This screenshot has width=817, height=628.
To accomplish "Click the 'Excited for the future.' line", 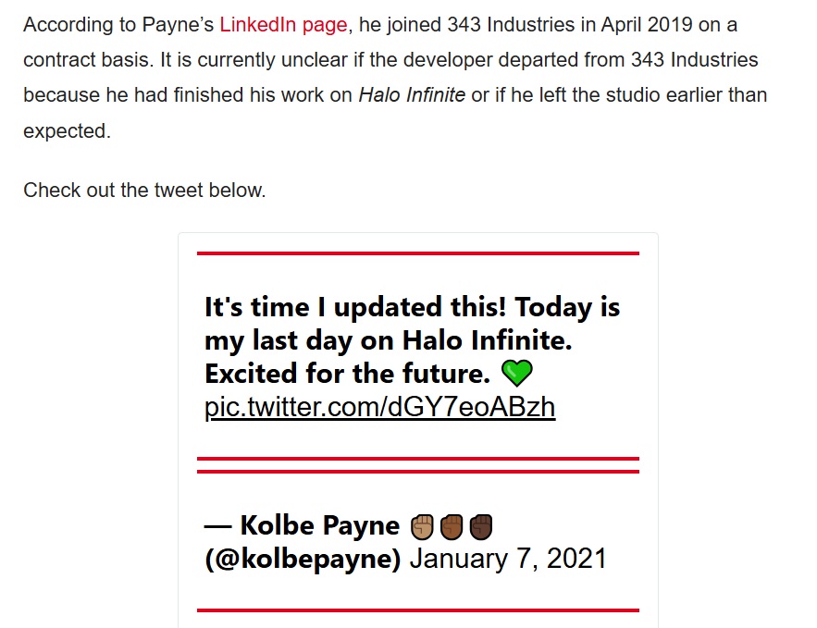I will 347,374.
